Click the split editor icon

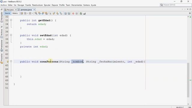coord(190,13)
